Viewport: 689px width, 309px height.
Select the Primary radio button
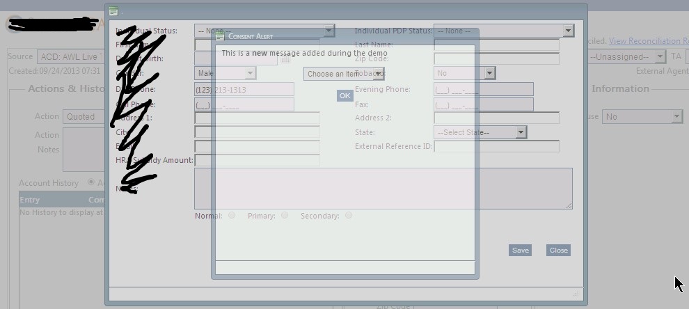(x=285, y=215)
